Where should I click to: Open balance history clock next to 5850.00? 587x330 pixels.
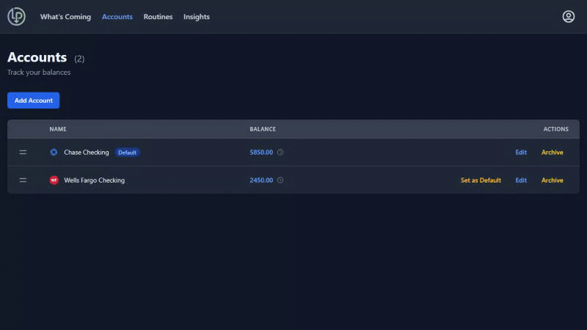(x=280, y=153)
